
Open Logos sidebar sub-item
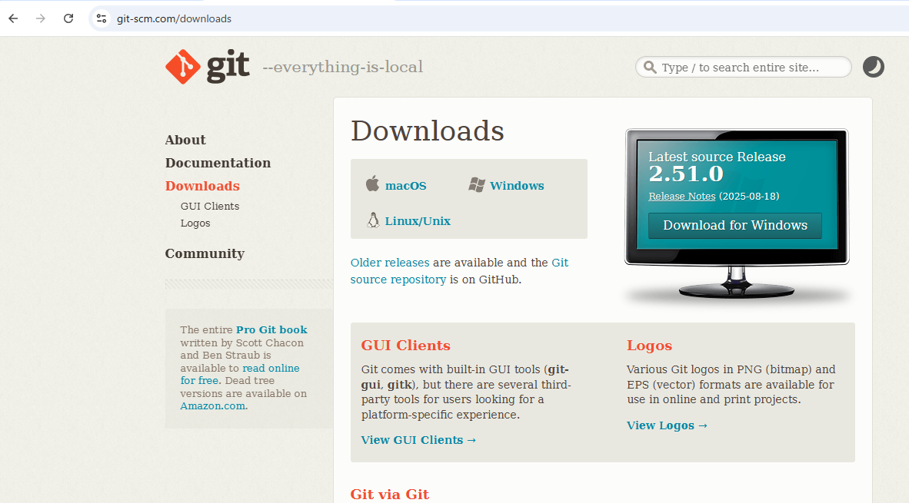pyautogui.click(x=195, y=223)
